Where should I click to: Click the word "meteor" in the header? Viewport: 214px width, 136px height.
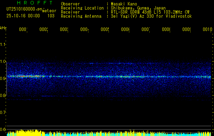click(x=49, y=11)
